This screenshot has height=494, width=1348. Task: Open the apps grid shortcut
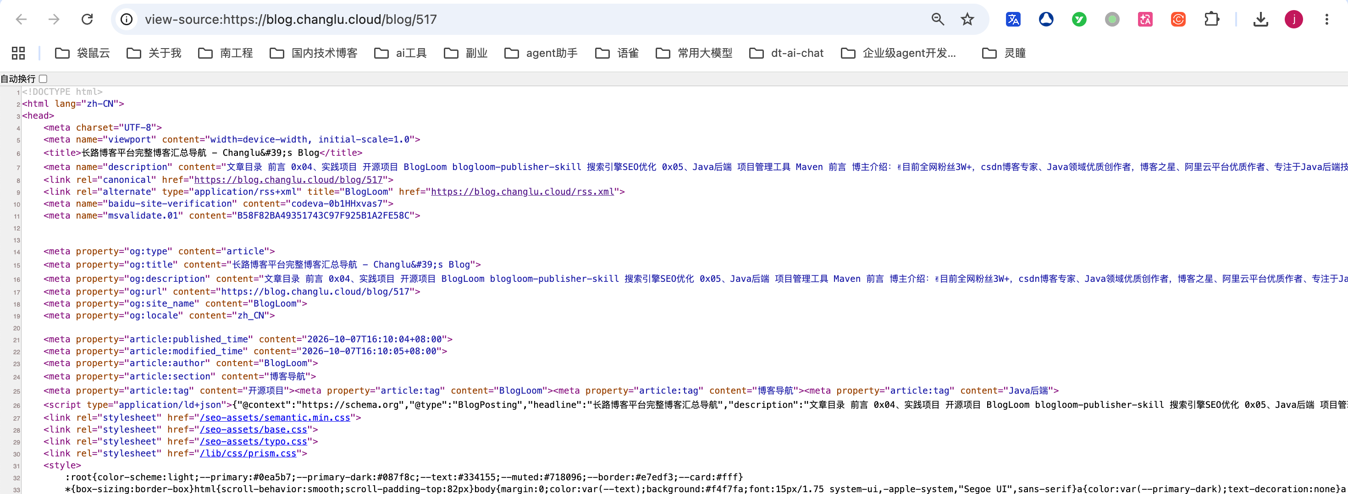[x=18, y=53]
